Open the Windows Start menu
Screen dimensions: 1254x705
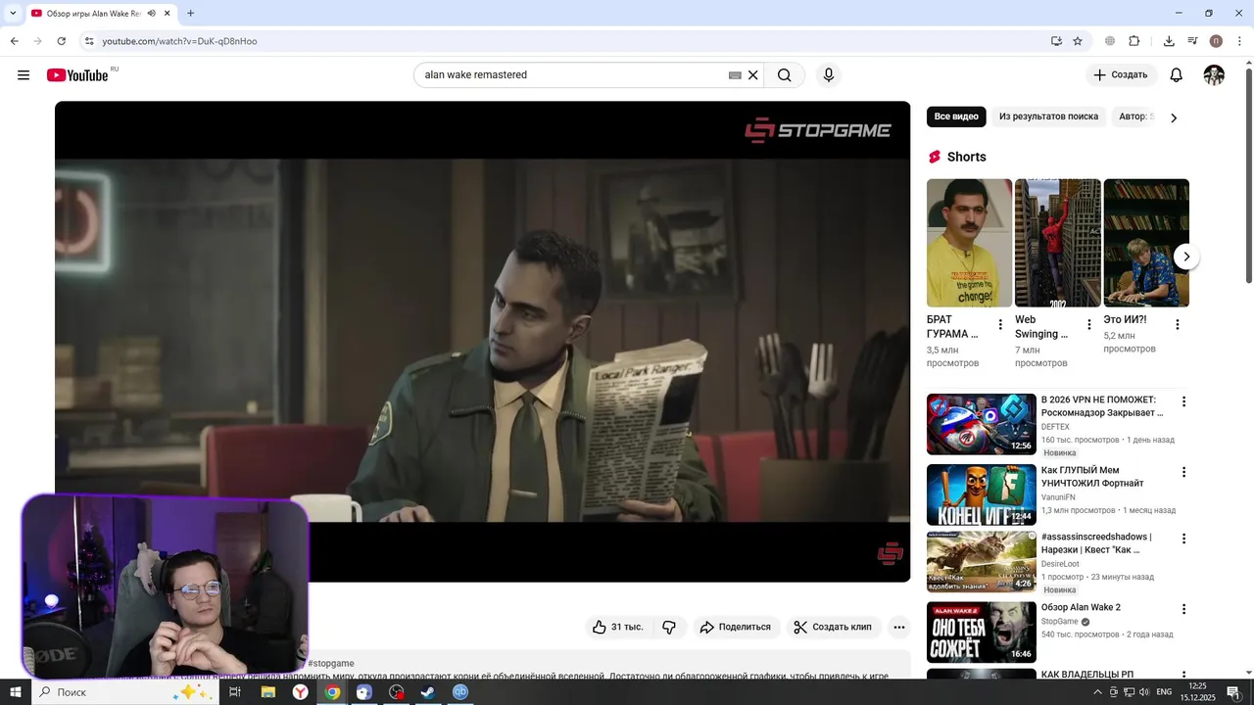coord(15,692)
